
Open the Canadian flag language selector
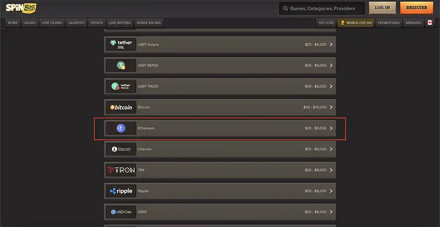(429, 23)
